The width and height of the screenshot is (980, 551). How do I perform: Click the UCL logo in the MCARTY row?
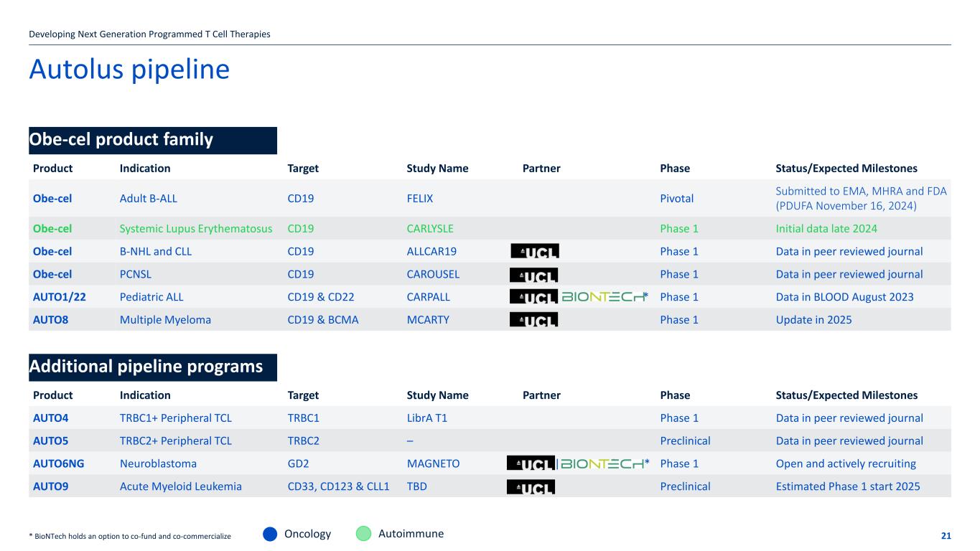coord(533,320)
